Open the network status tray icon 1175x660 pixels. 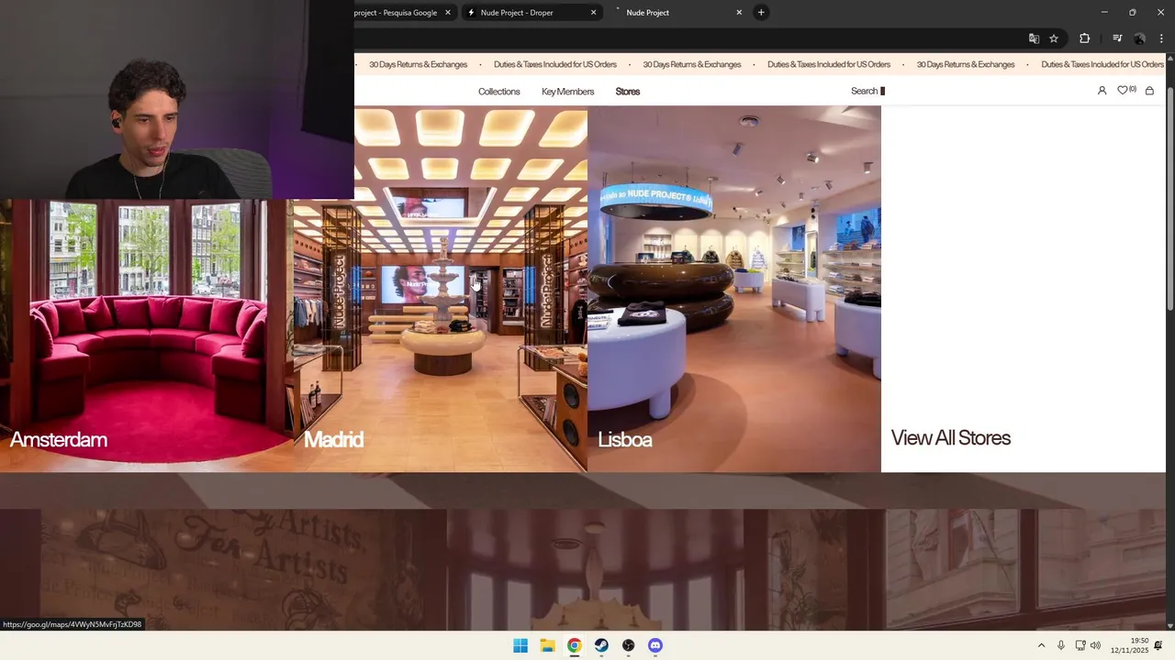click(x=1080, y=645)
